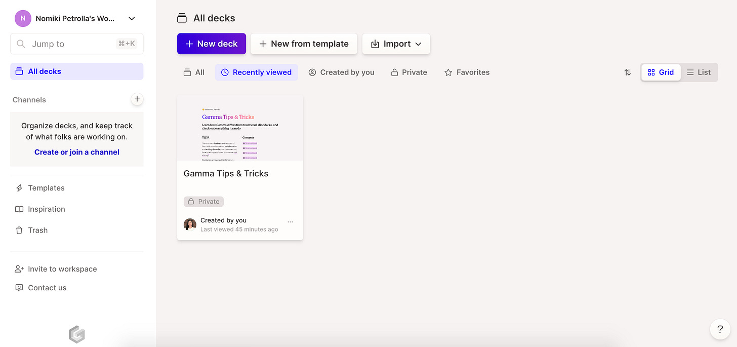Image resolution: width=737 pixels, height=347 pixels.
Task: Switch to Grid view
Action: point(661,72)
